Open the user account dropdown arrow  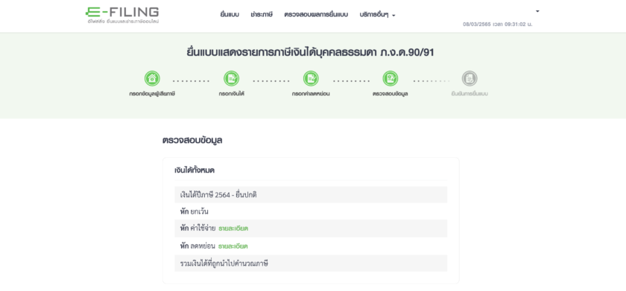(x=537, y=11)
